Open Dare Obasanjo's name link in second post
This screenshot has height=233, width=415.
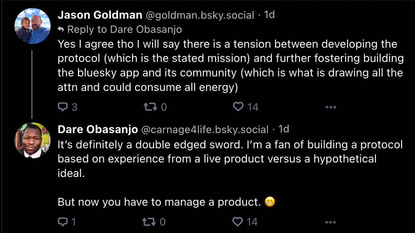point(98,129)
